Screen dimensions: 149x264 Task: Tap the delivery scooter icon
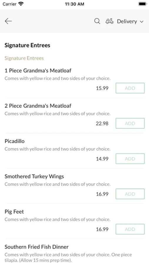tap(109, 21)
